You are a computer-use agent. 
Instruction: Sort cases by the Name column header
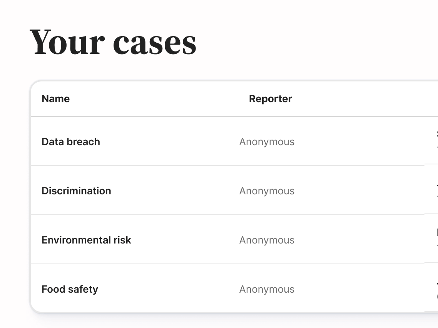pyautogui.click(x=55, y=99)
